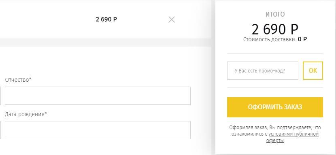Click the cut-off field left of the Дата рождения input
This screenshot has width=336, height=155.
pos(0,130)
